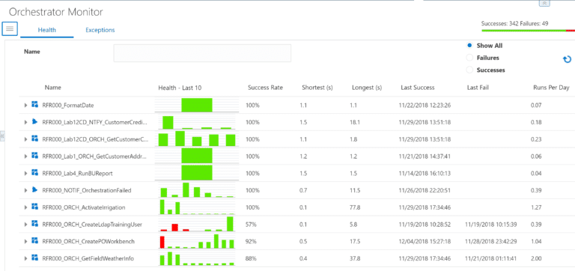Expand the RFR000_NOTIF_OrchestrationFailed row

[25, 190]
